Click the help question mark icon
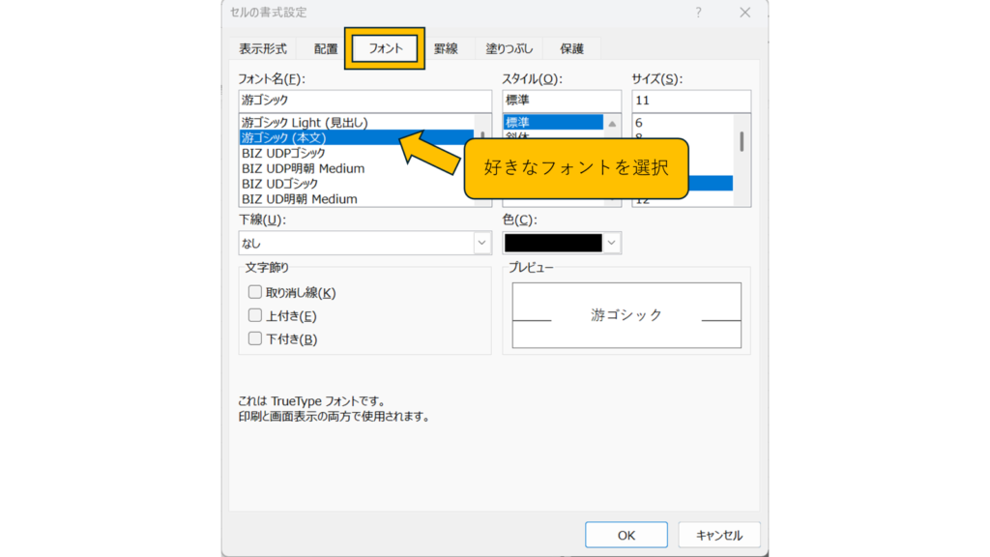 (x=698, y=12)
